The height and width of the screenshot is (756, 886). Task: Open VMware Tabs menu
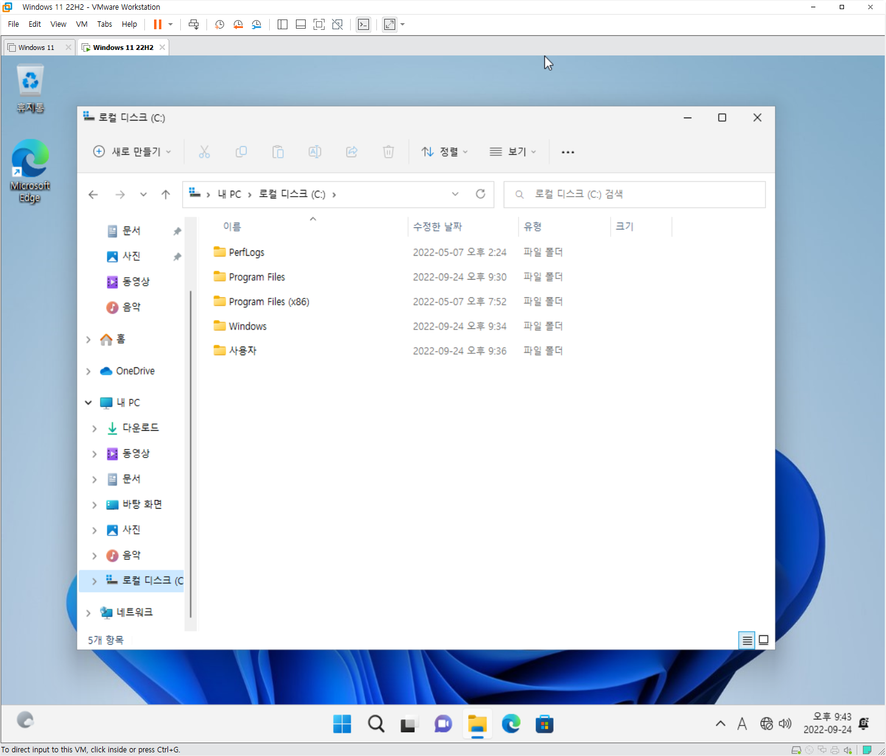pyautogui.click(x=105, y=24)
